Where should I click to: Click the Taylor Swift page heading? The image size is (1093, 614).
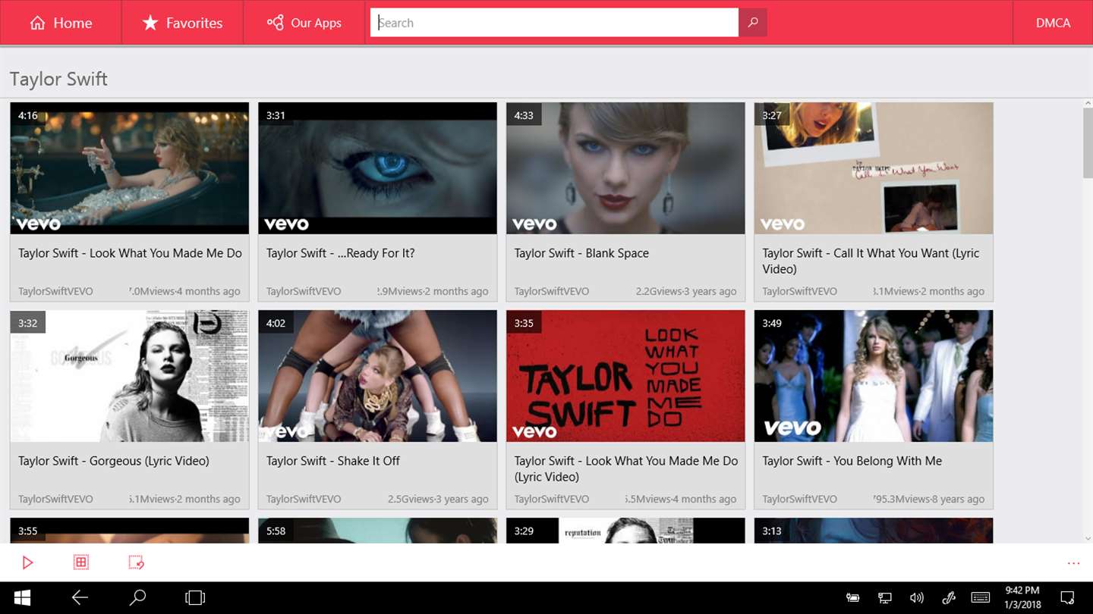click(x=58, y=79)
